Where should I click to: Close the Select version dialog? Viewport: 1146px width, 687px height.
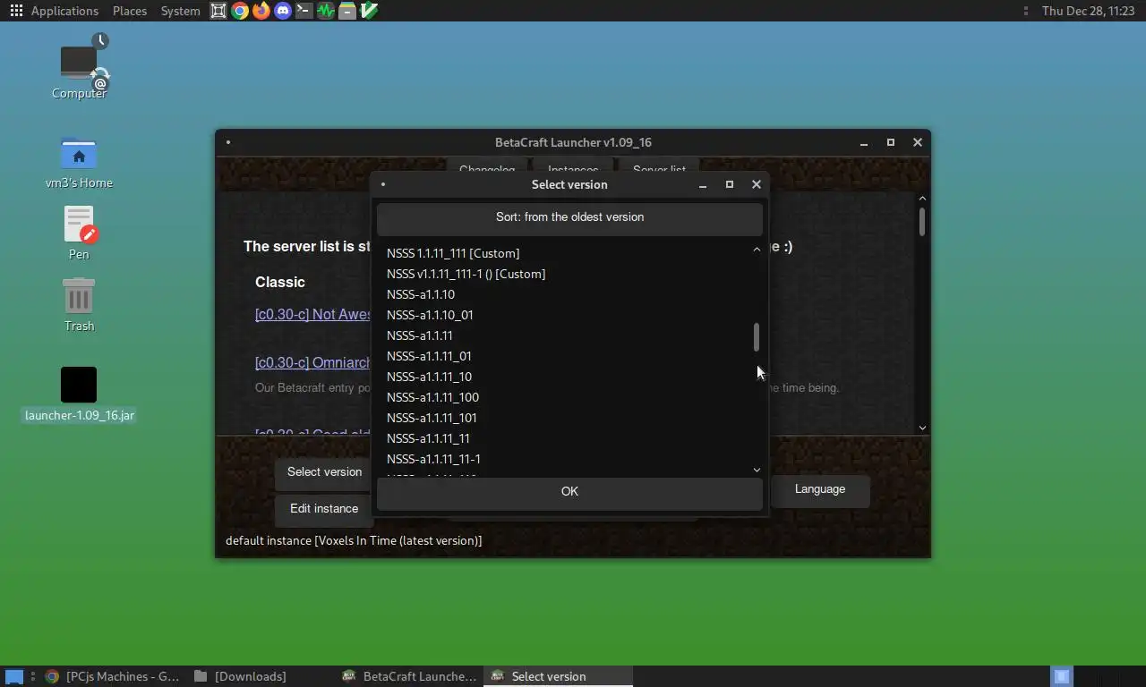[x=757, y=184]
